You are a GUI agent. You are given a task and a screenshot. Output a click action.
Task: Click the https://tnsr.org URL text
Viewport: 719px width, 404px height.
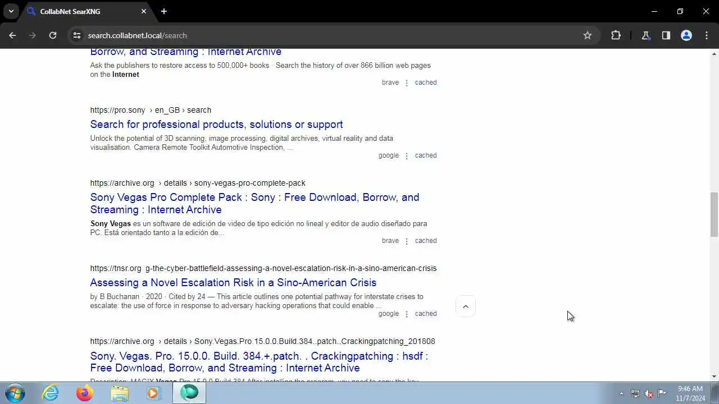click(116, 268)
